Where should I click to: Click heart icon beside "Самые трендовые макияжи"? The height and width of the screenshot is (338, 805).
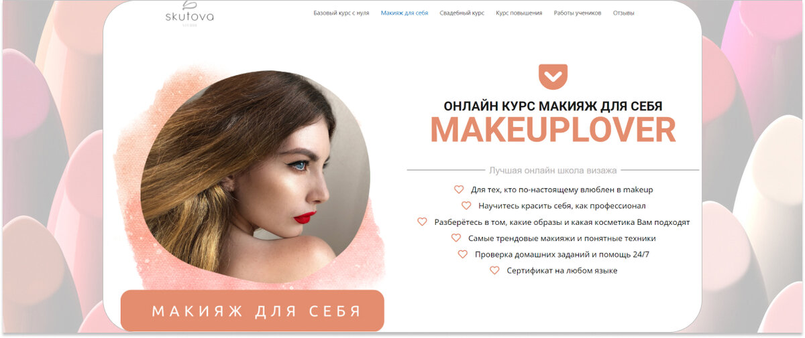point(456,238)
